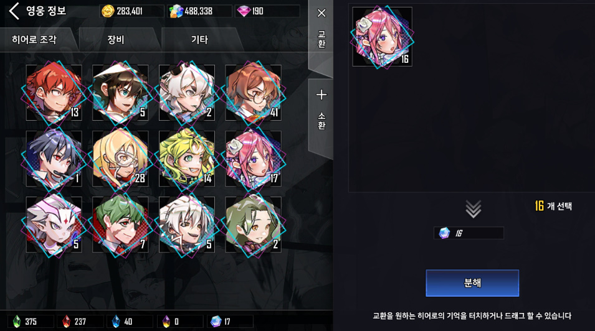Select the green-haired eyepatch hero with 7
Screen dimensions: 595x331
coord(120,225)
